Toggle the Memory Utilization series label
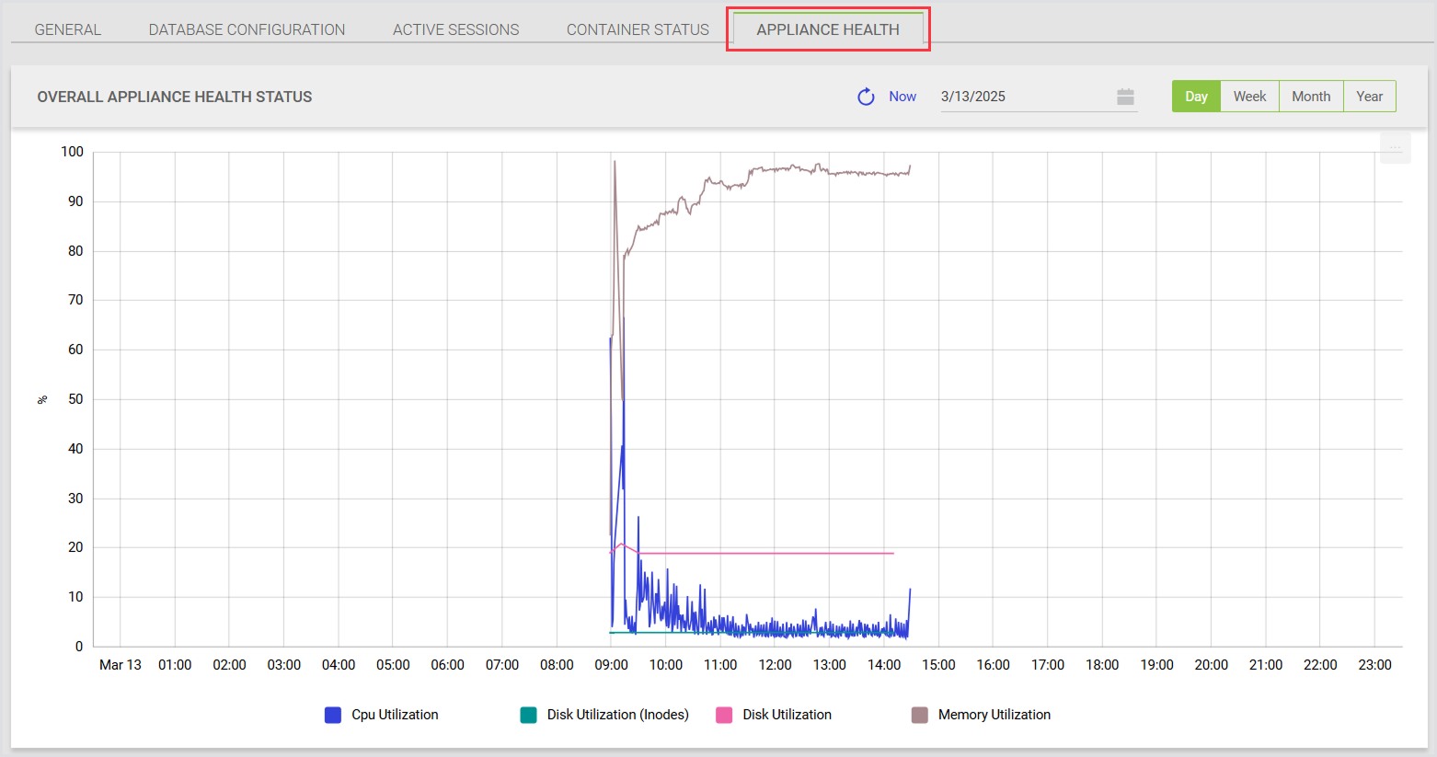 coord(994,715)
